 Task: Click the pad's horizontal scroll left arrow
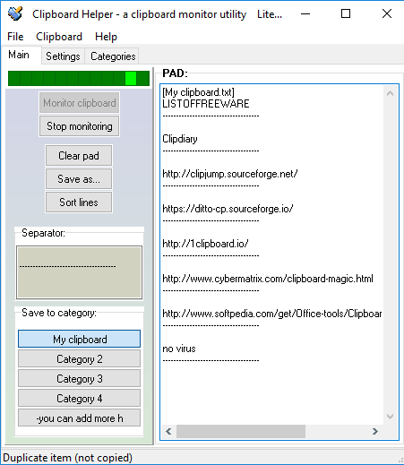pos(168,431)
